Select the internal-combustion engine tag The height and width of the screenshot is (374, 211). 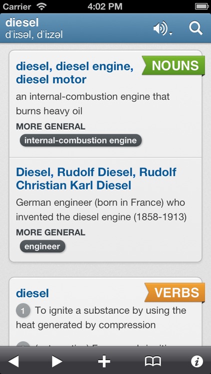point(81,140)
